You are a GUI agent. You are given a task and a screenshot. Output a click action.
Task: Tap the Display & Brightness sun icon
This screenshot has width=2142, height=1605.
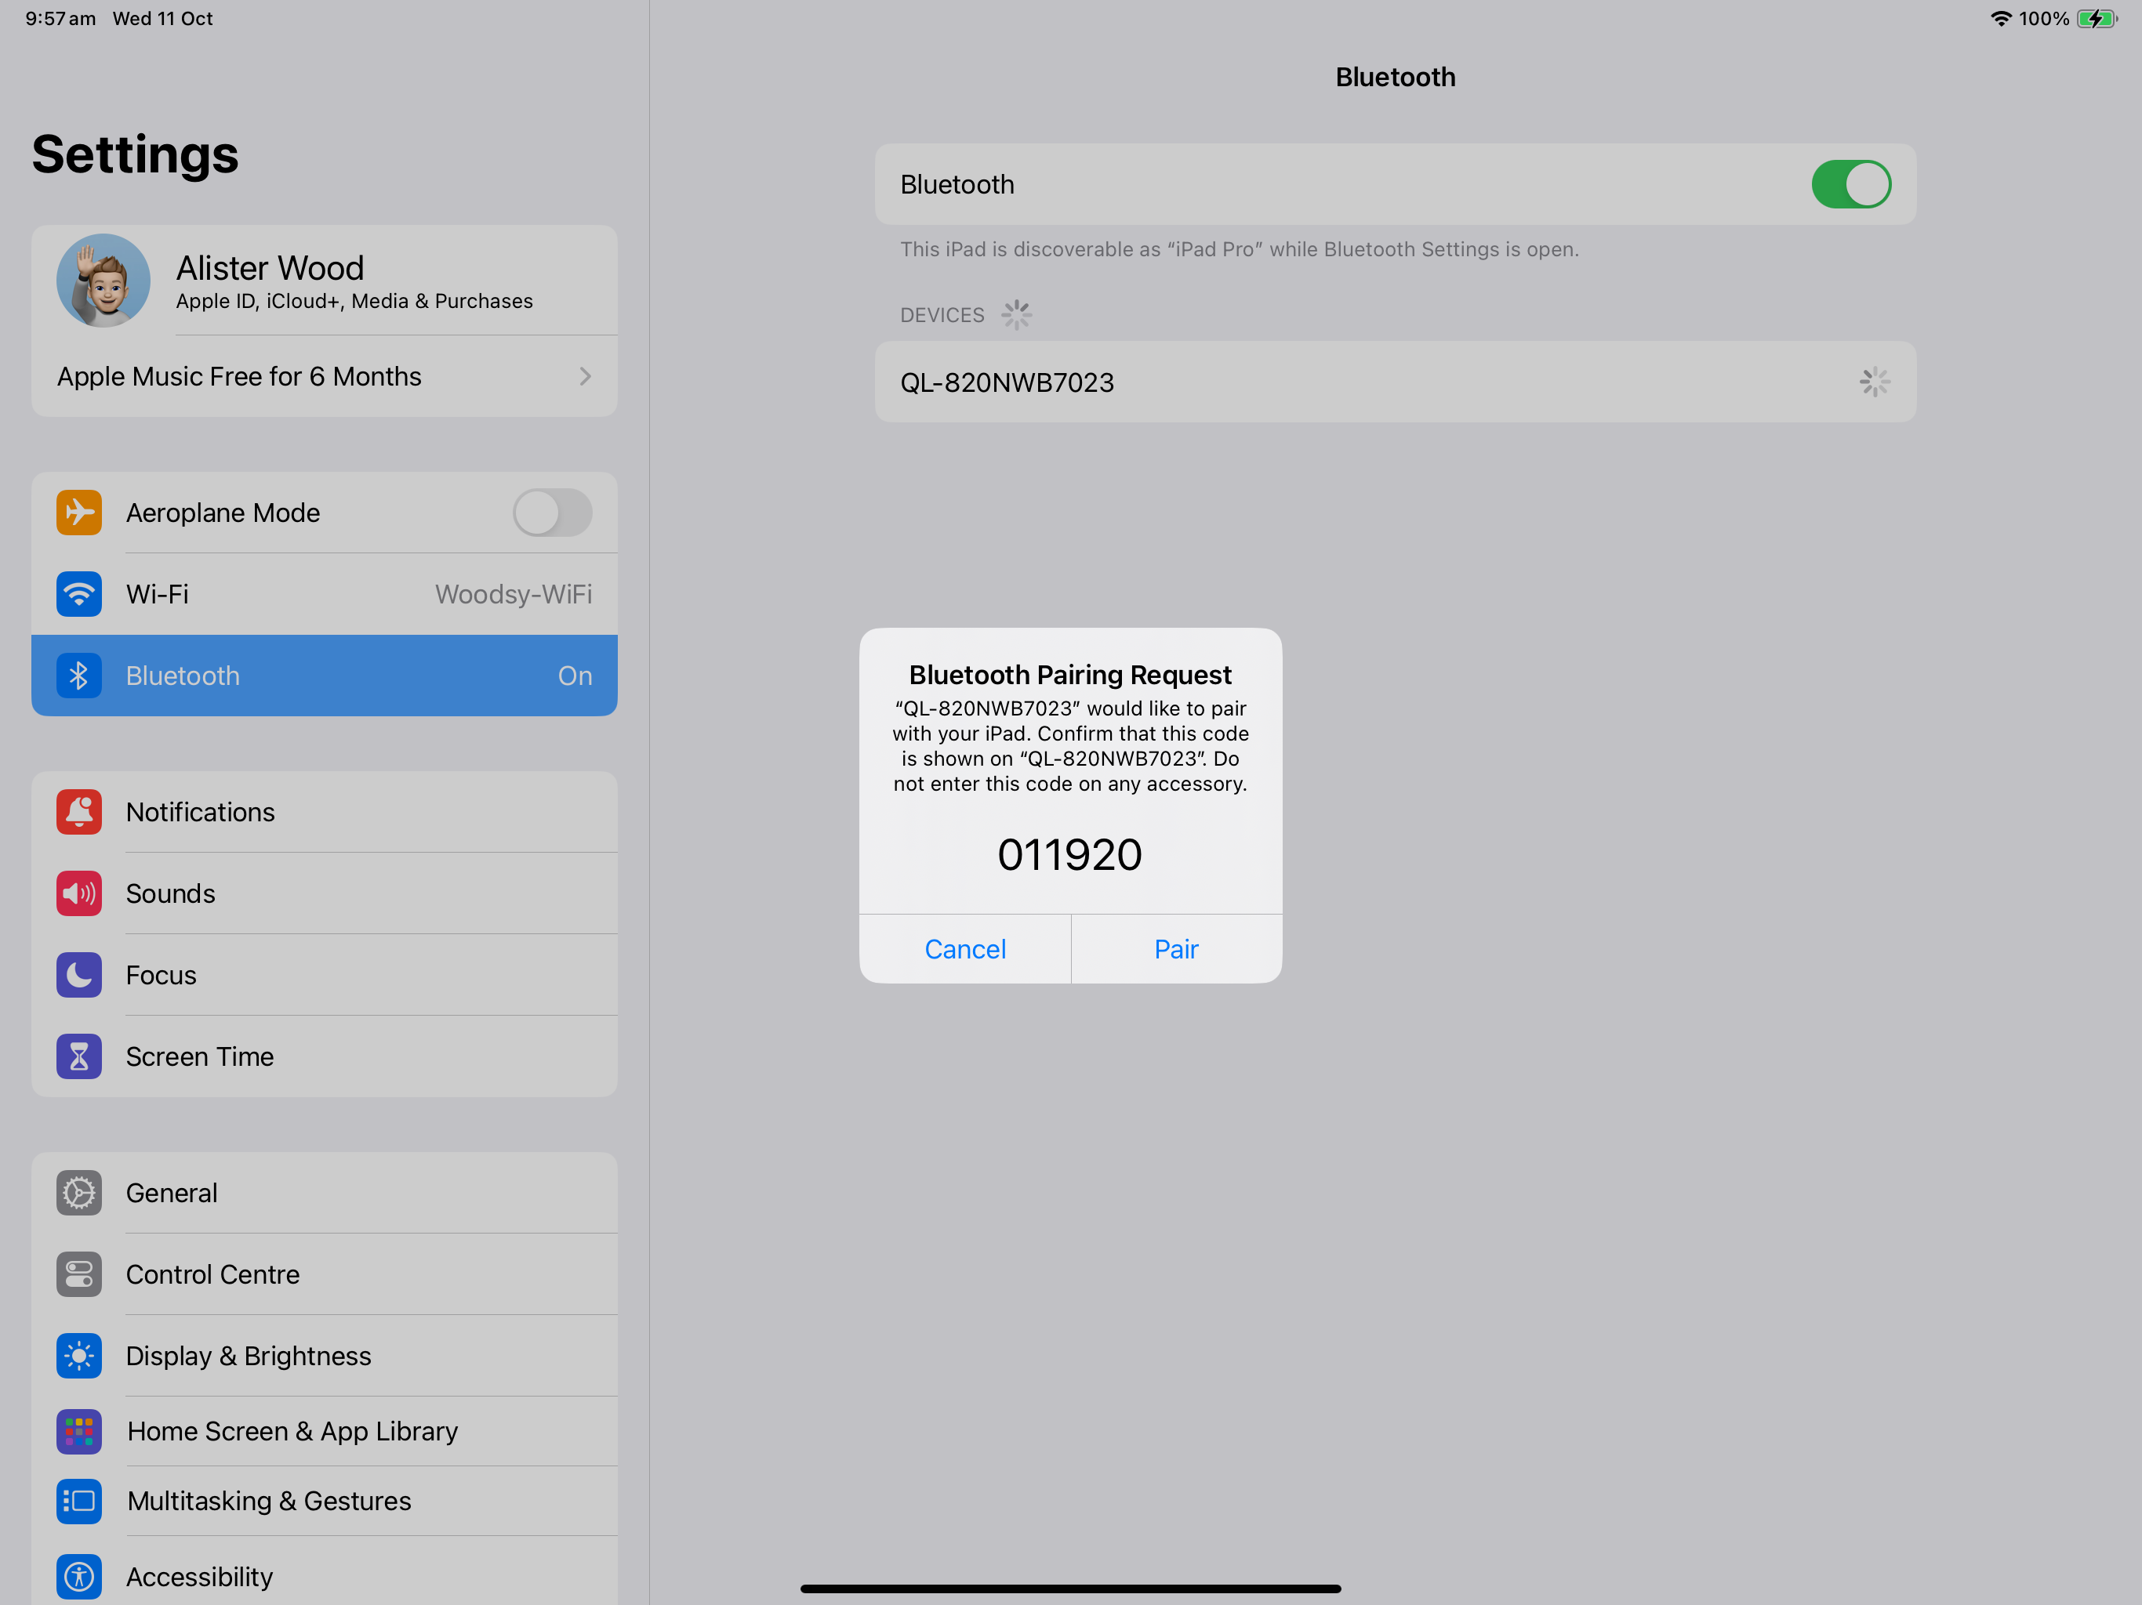point(79,1355)
